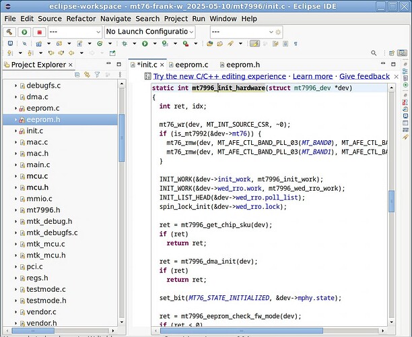Click the hammer Build button
This screenshot has height=337, width=412.
(x=9, y=32)
